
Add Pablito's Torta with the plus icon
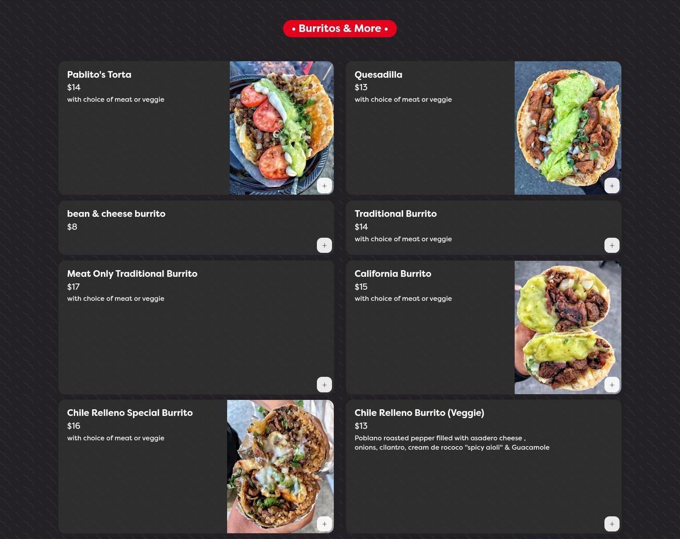tap(324, 186)
